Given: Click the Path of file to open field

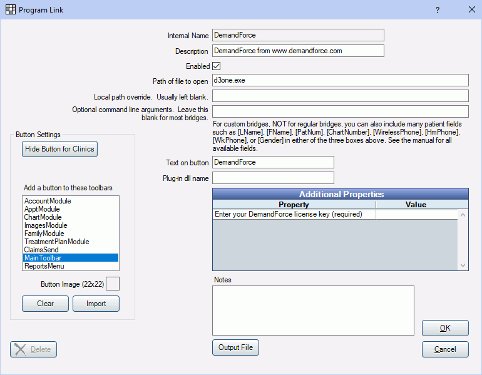Looking at the screenshot, I should coord(341,80).
